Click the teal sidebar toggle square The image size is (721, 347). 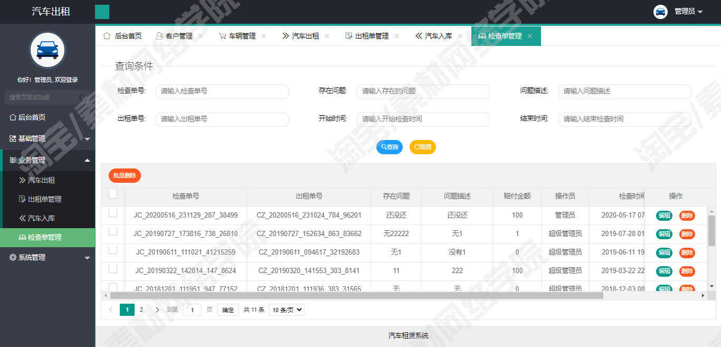[x=102, y=12]
